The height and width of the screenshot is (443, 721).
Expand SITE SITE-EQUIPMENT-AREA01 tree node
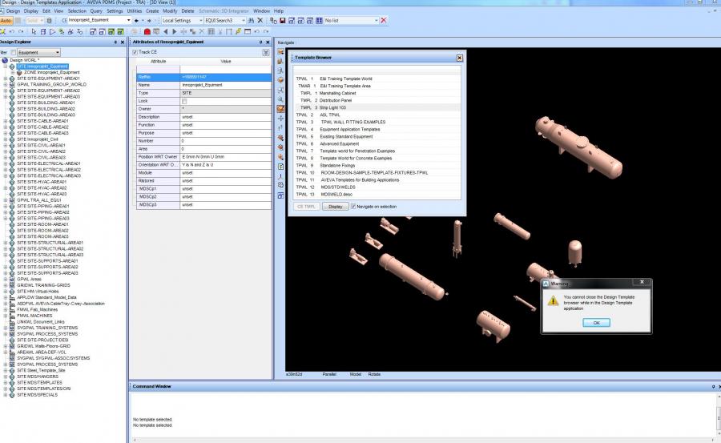(x=6, y=79)
